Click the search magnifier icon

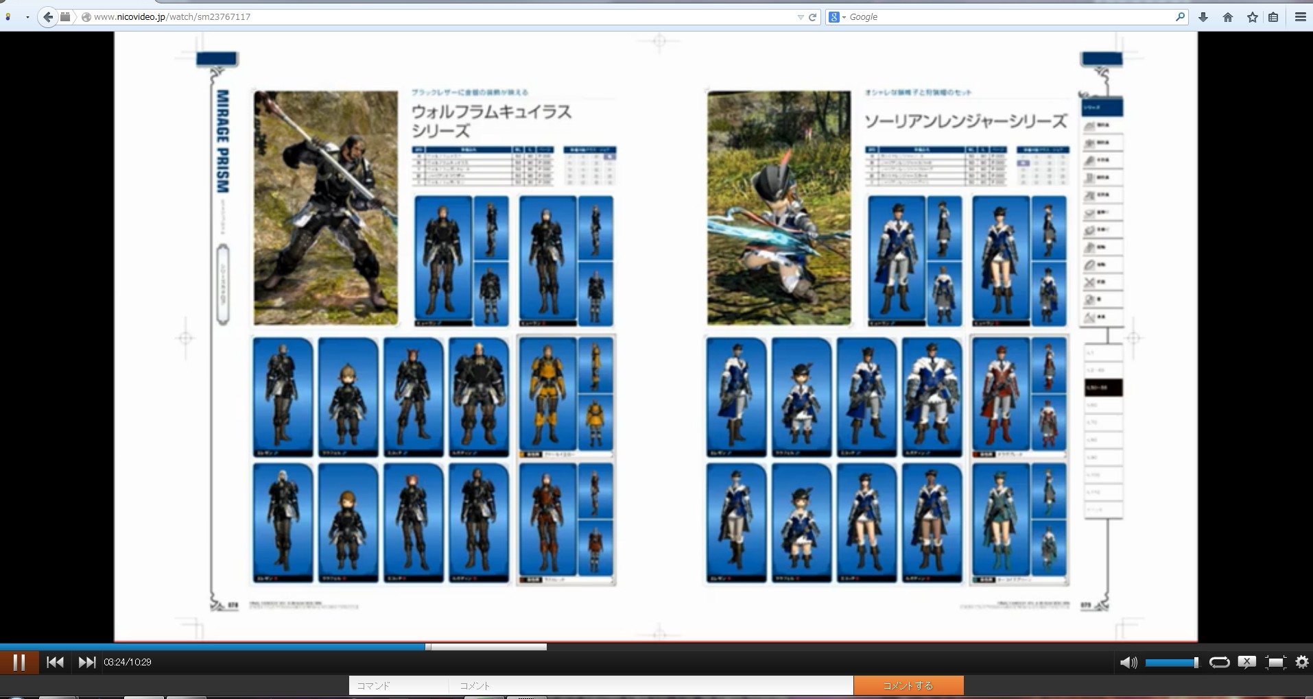(x=1180, y=17)
